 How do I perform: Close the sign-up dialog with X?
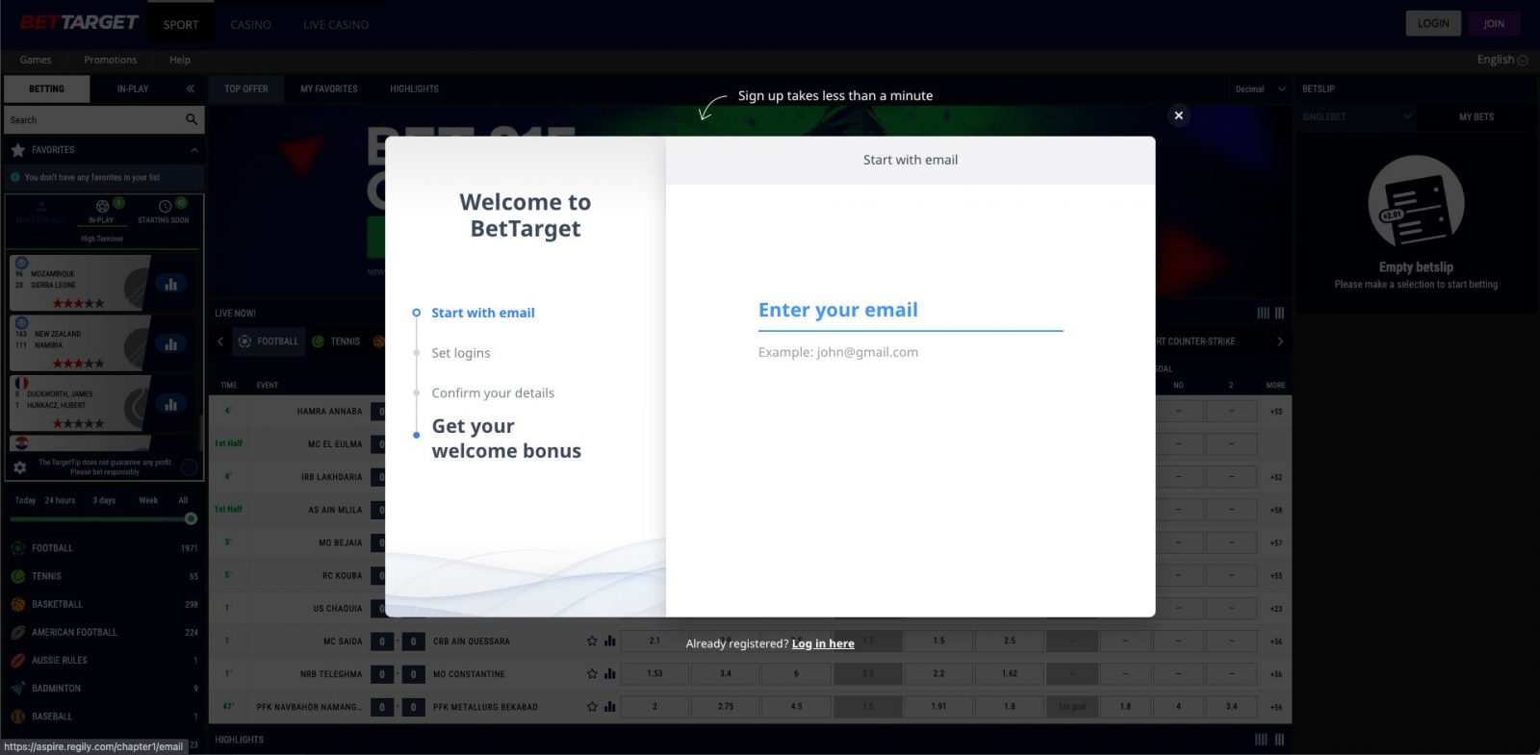tap(1178, 115)
